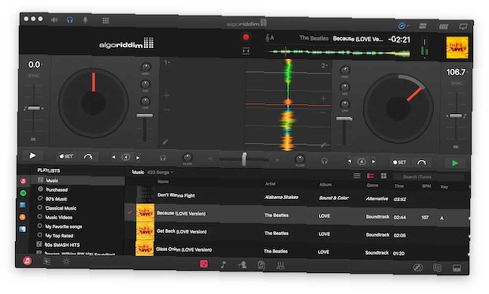Open the deck 2 number dropdown

(324, 66)
